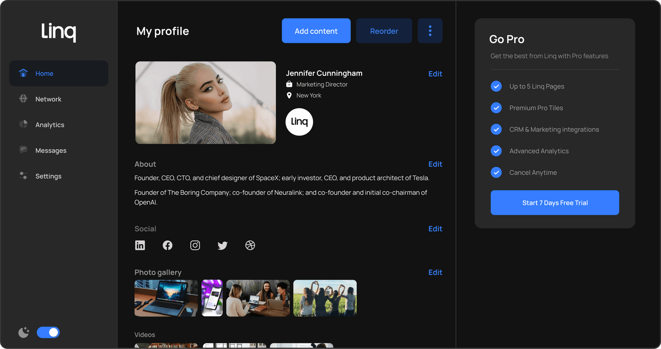Click the About section heading
The image size is (661, 349).
tap(145, 164)
